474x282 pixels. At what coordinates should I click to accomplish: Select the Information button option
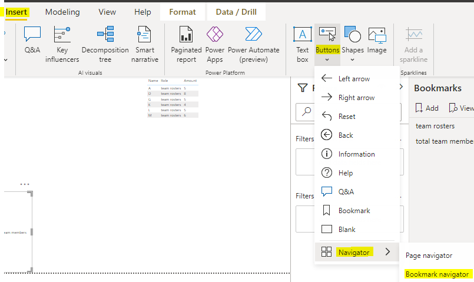click(x=357, y=154)
